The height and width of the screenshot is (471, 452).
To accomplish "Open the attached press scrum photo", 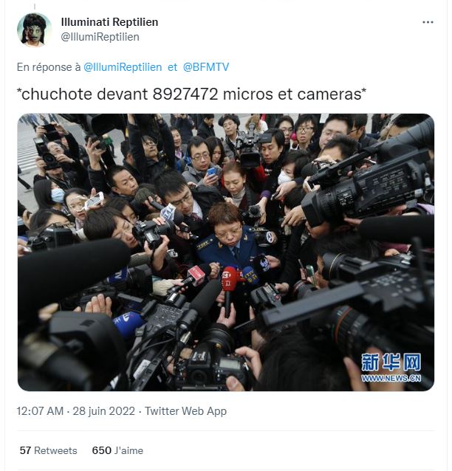I will tap(226, 252).
